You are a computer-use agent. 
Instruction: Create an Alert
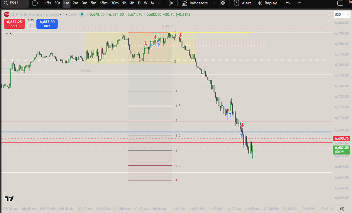coord(243,3)
